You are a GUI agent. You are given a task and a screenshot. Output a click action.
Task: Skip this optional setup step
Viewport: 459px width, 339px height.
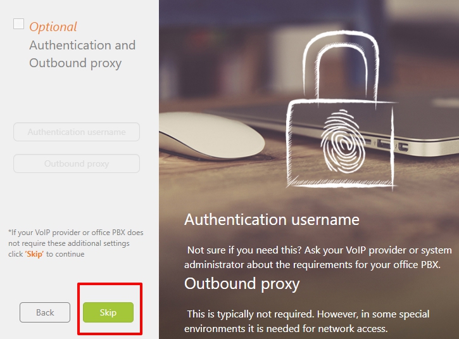pos(108,312)
